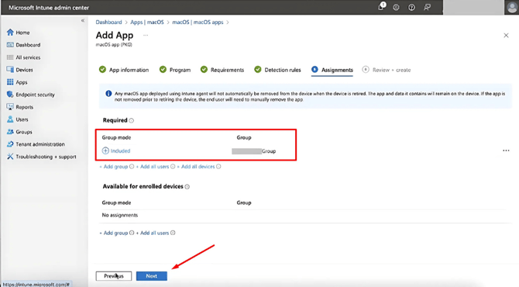The height and width of the screenshot is (287, 519).
Task: Open Users label in sidebar
Action: [x=22, y=119]
